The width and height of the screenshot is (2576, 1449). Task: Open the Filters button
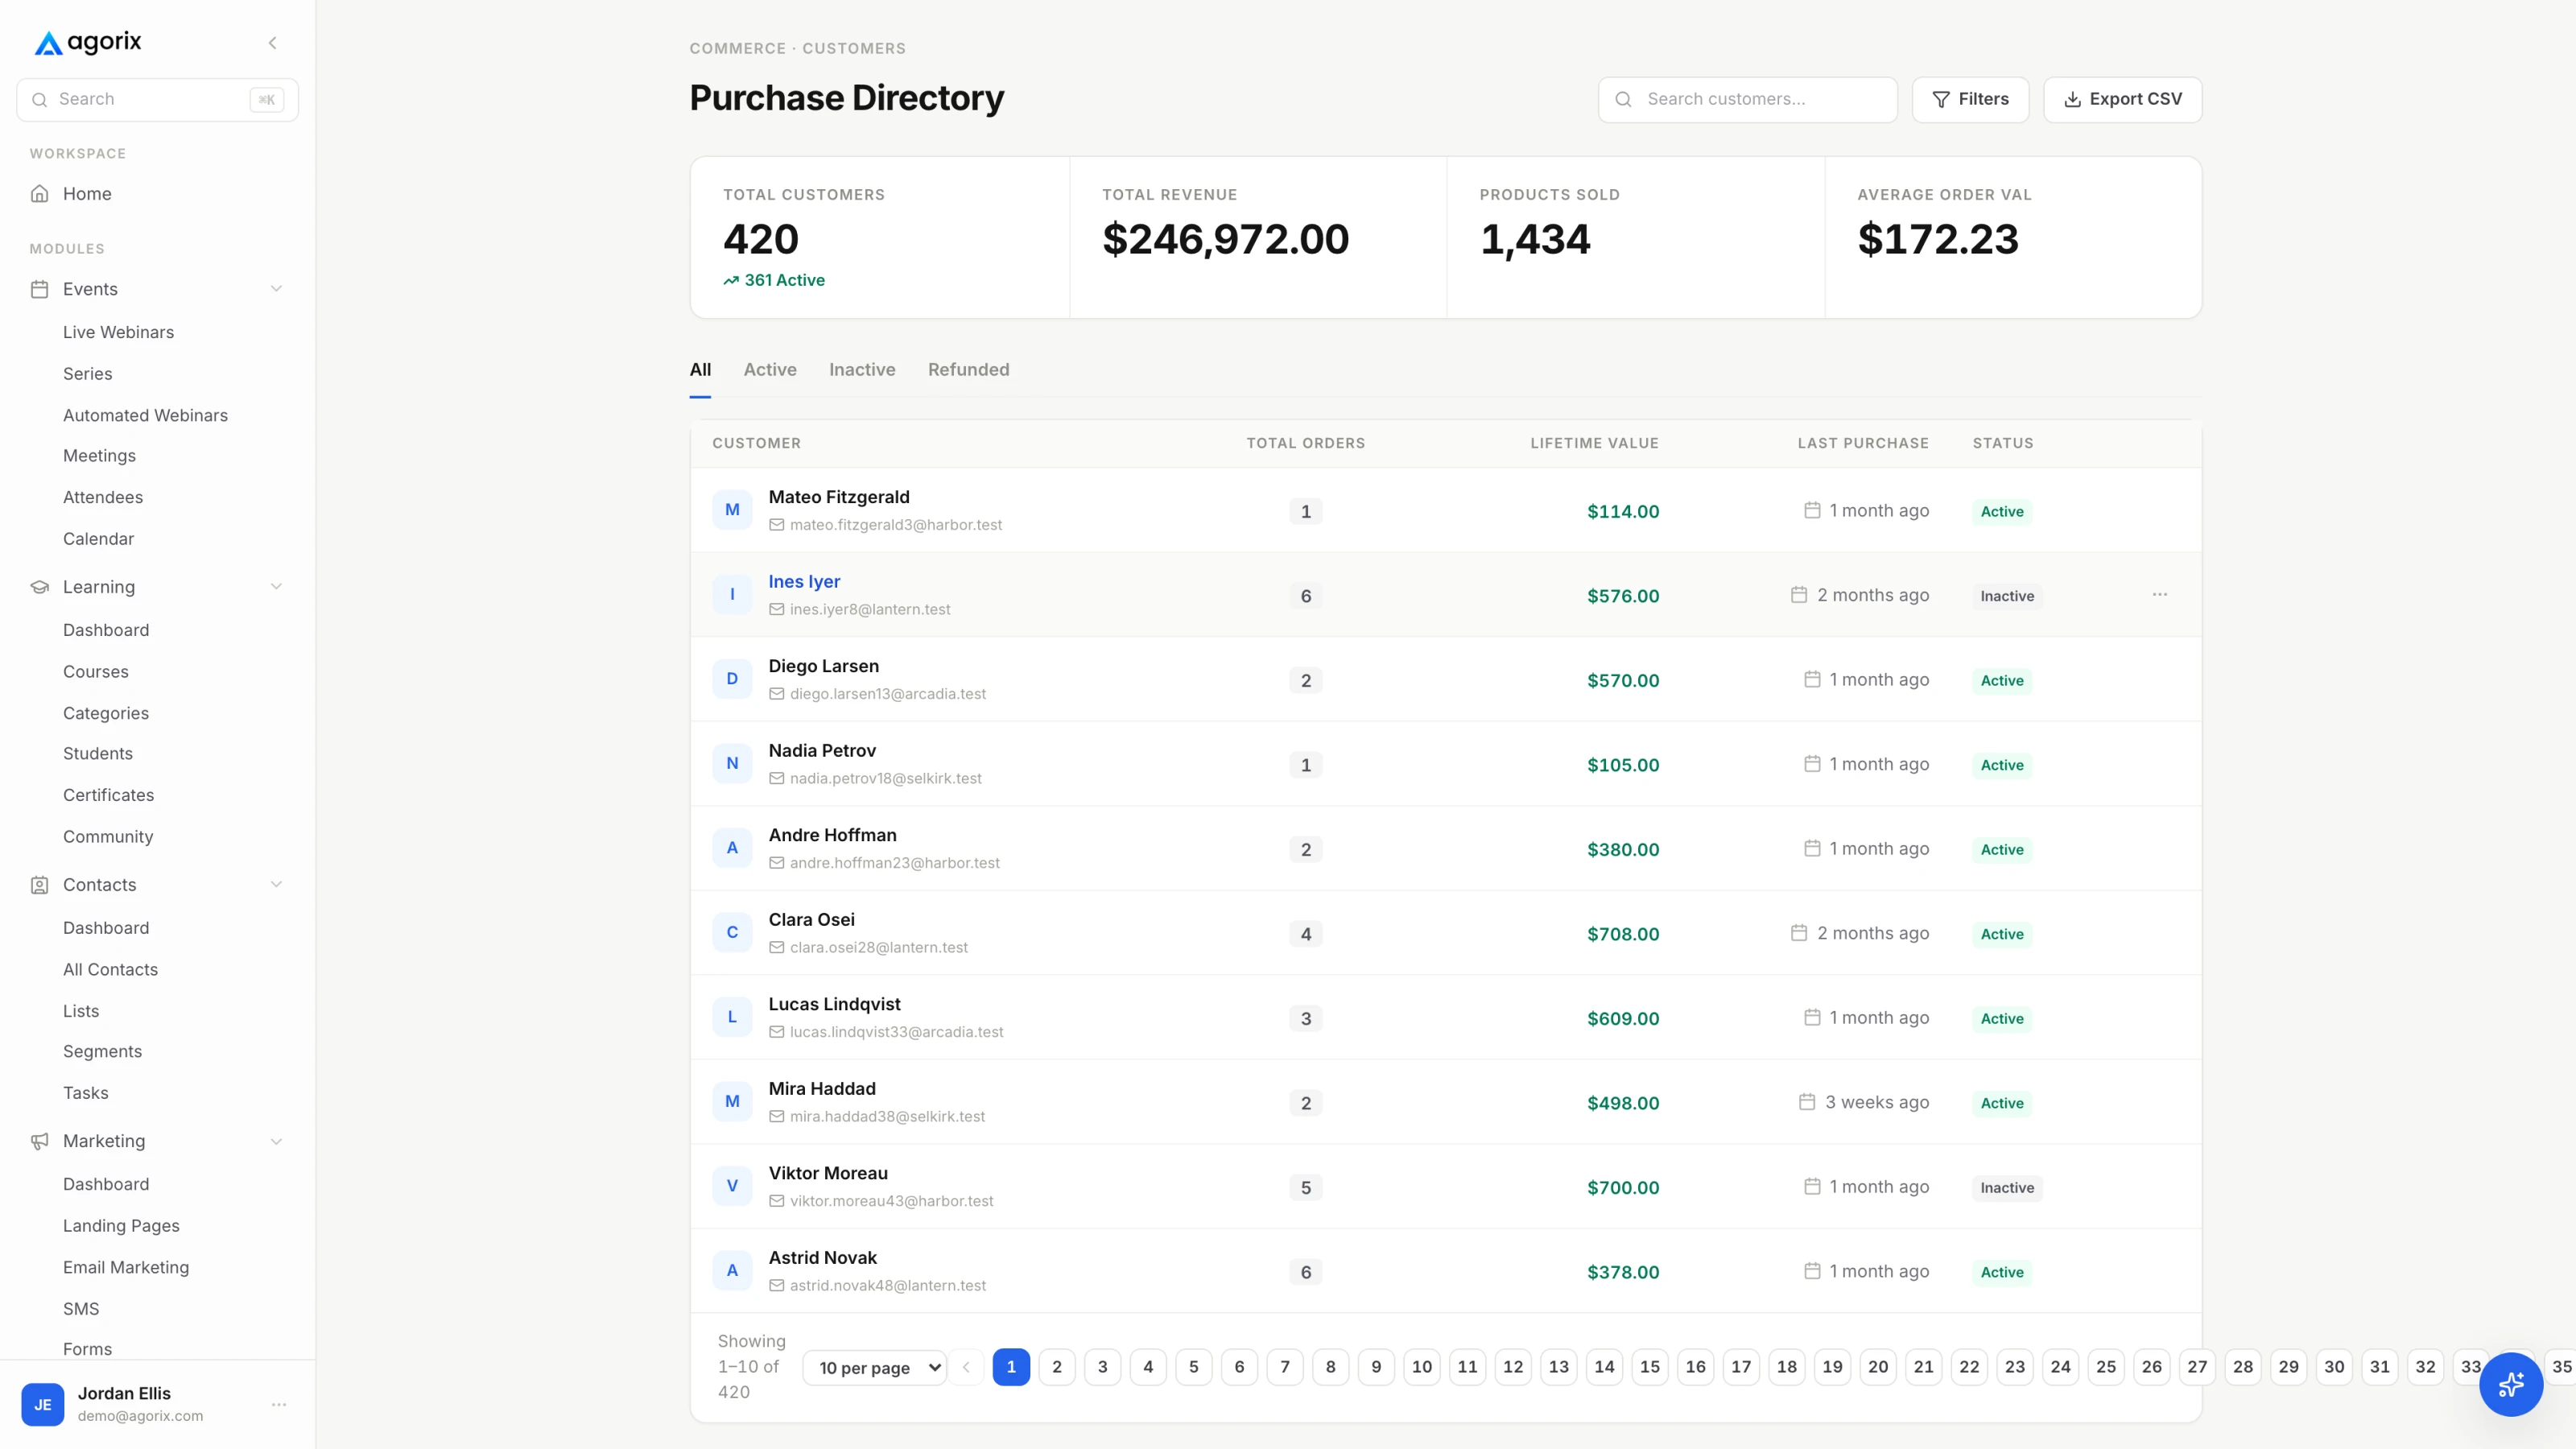point(1970,99)
